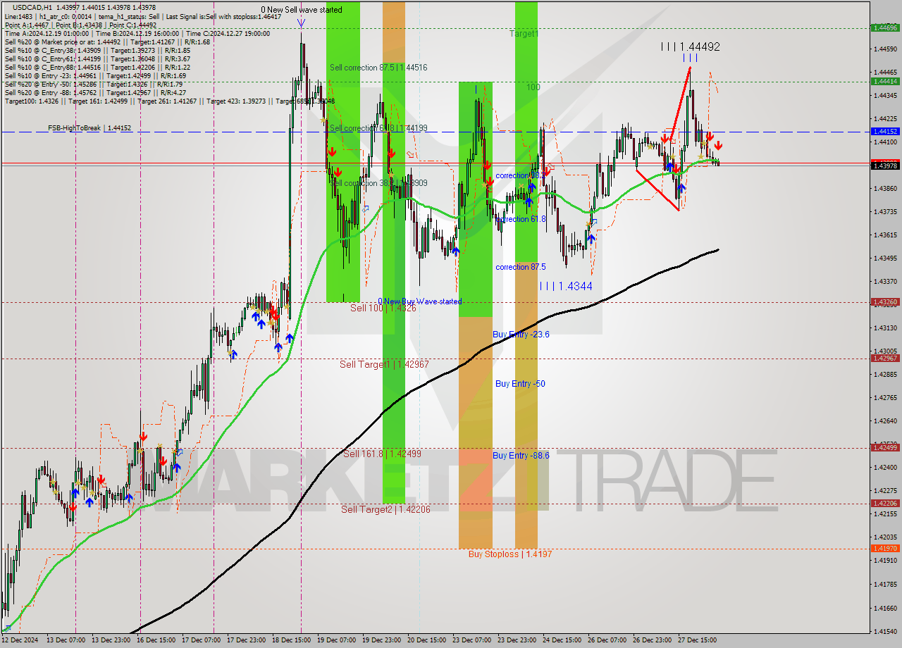The image size is (902, 648).
Task: Click the 'Buy Stoploss | 1.4197' label
Action: click(x=510, y=554)
